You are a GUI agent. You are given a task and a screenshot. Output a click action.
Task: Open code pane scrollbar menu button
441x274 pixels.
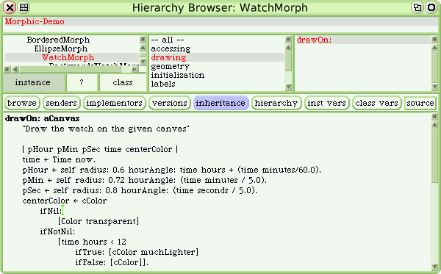[434, 116]
